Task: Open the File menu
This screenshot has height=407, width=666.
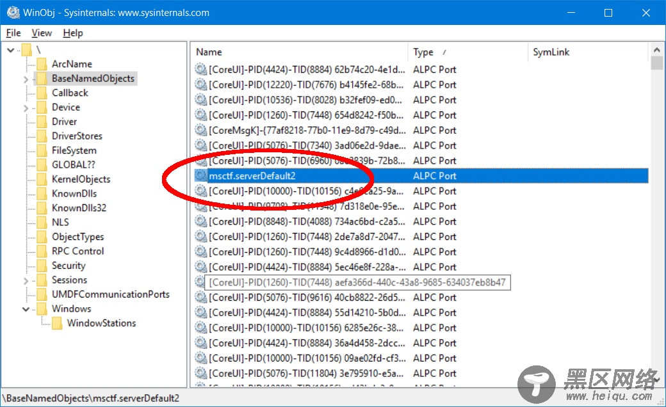Action: (13, 33)
